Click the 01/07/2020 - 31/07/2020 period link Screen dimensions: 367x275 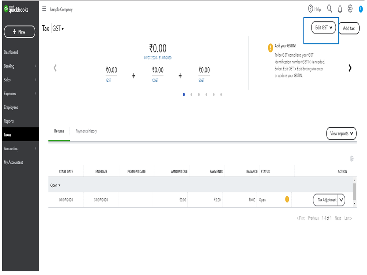(x=158, y=58)
